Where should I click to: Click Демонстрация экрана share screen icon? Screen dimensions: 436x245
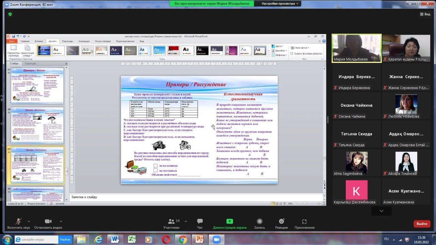[230, 222]
